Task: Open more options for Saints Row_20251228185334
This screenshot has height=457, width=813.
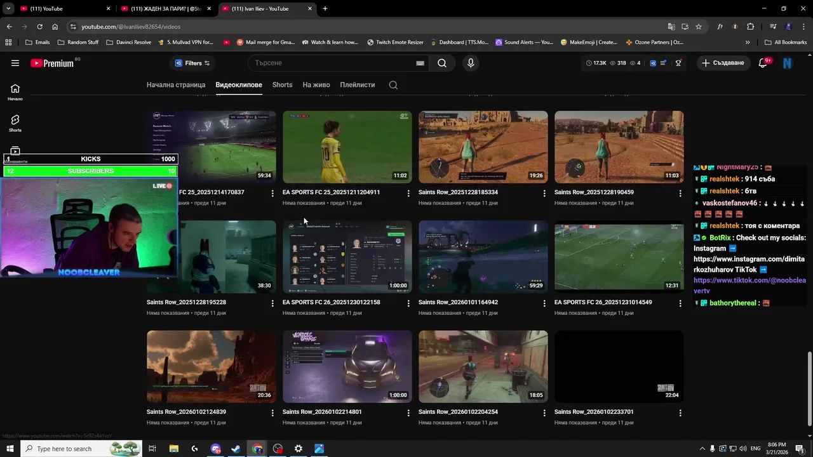Action: (x=544, y=193)
